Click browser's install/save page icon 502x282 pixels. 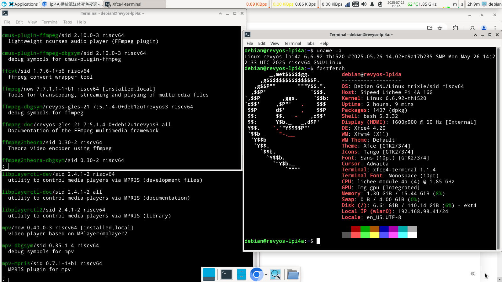point(430,28)
